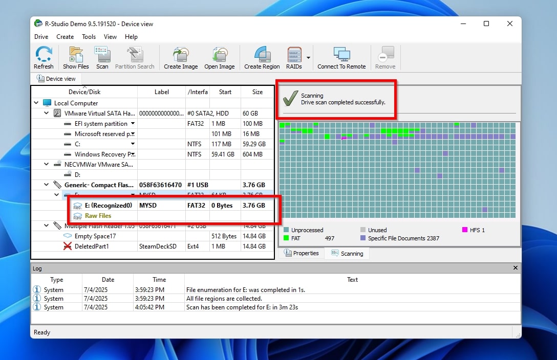Select the Local Computer icon
Image resolution: width=557 pixels, height=360 pixels.
[x=47, y=103]
